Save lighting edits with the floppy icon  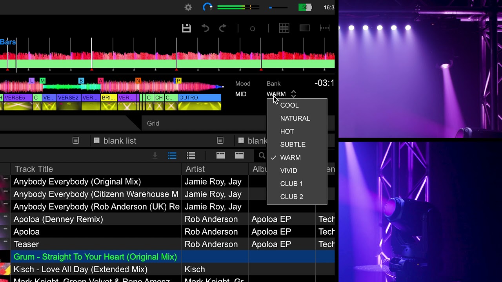click(186, 28)
